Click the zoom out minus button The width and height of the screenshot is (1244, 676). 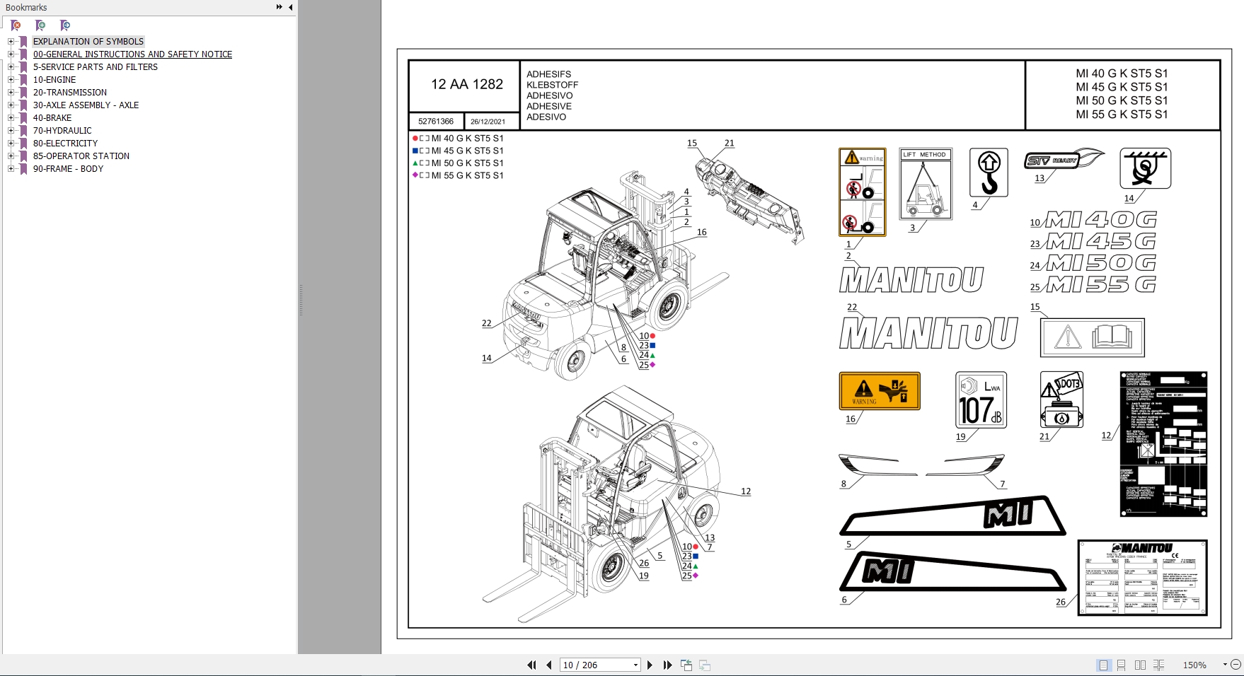point(1236,665)
